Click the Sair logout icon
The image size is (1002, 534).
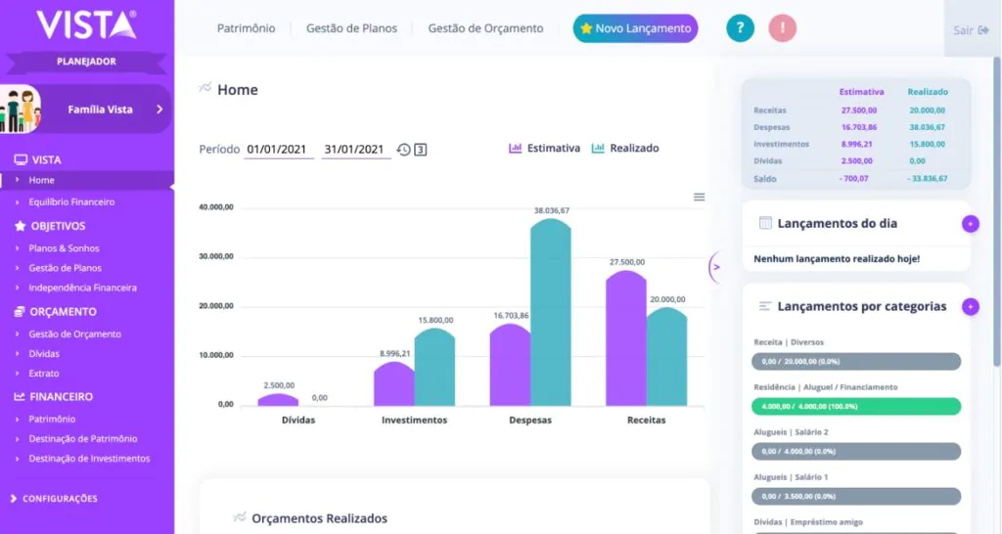[x=983, y=30]
